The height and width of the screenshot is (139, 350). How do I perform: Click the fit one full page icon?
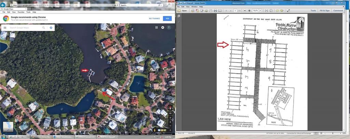coord(271,11)
